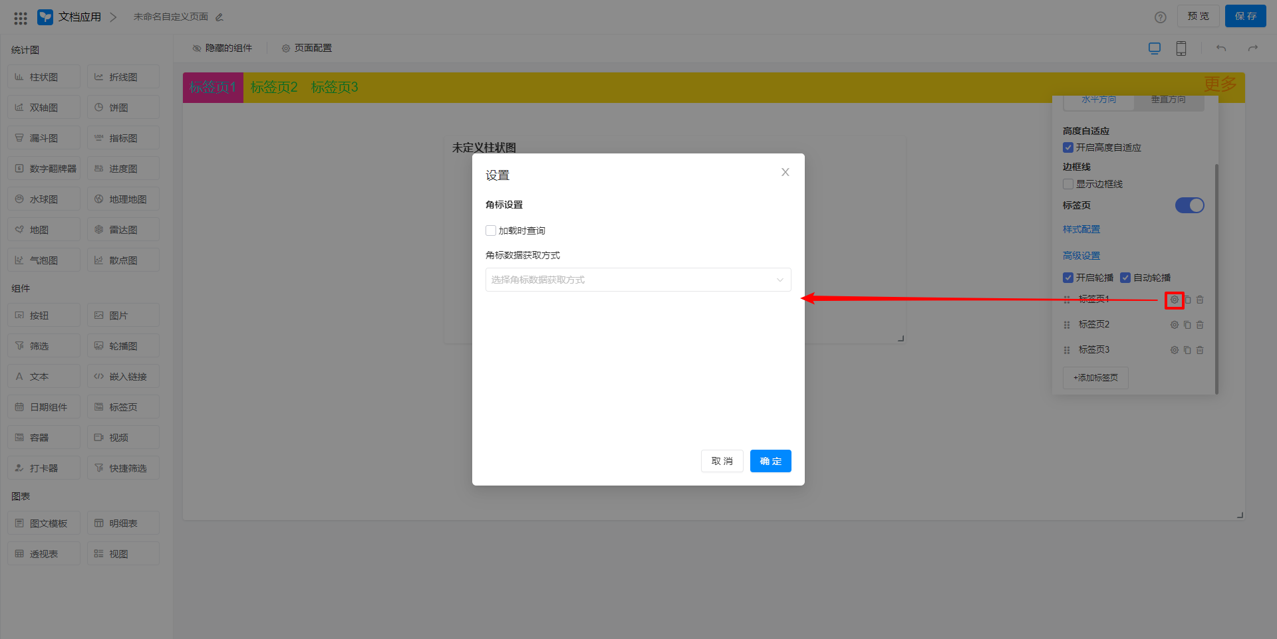1277x639 pixels.
Task: Switch to the 标签页2 tab
Action: coord(274,88)
